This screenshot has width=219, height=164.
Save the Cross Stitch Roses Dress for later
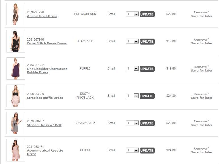[201, 43]
